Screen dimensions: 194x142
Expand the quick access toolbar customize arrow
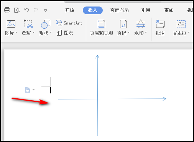pos(45,10)
